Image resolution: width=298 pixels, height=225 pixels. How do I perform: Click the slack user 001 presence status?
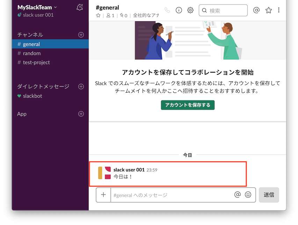[36, 15]
